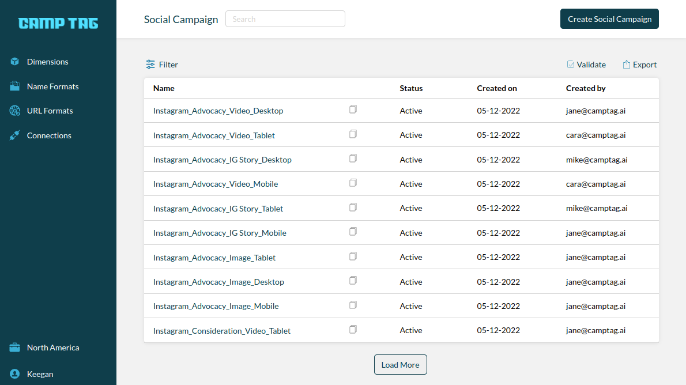This screenshot has height=385, width=686.
Task: Click the Connections plug icon
Action: coord(15,135)
